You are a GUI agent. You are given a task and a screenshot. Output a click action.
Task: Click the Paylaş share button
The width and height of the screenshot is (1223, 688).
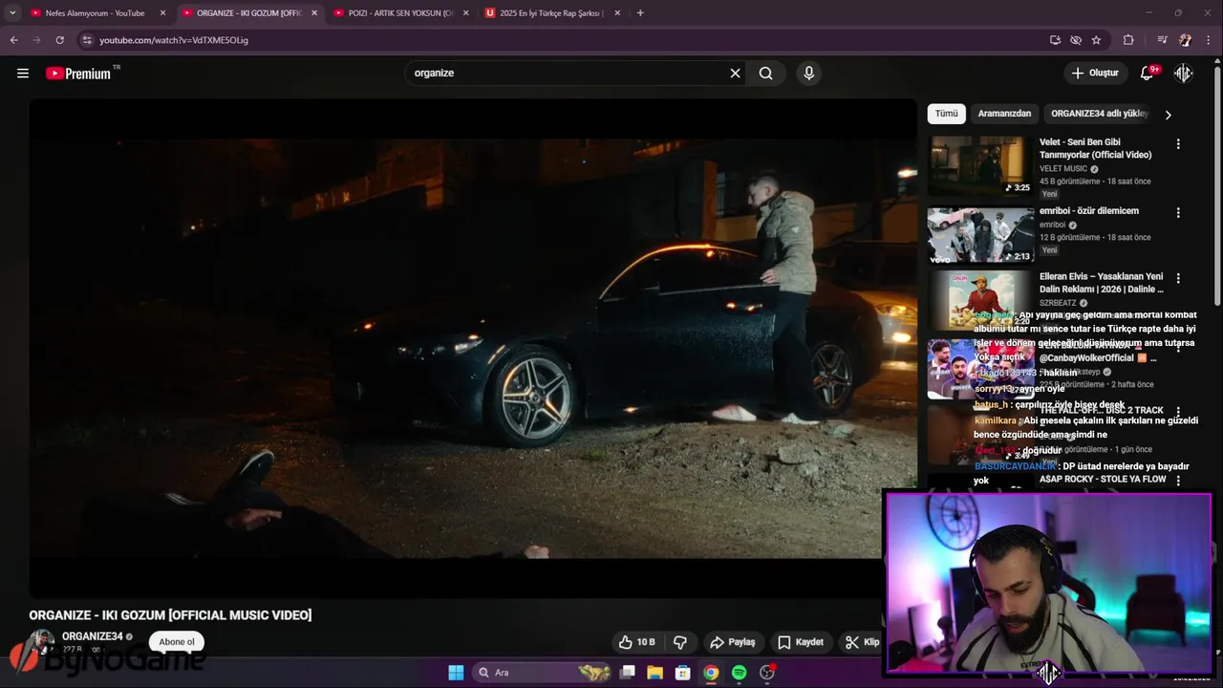[732, 642]
